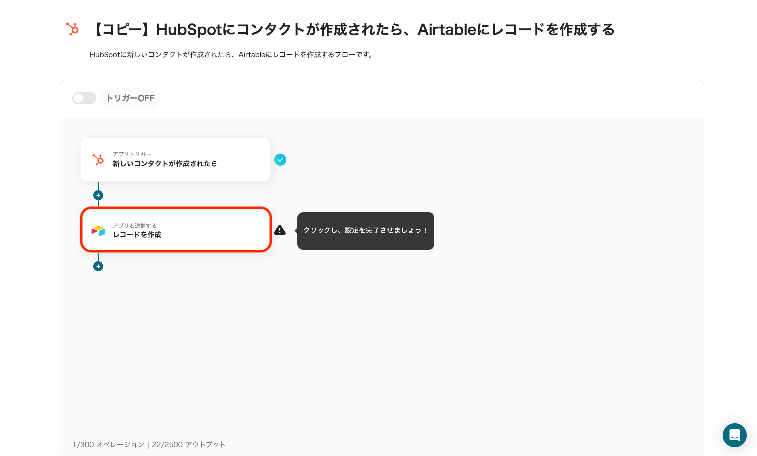
Task: Click the flow title text
Action: tap(352, 30)
